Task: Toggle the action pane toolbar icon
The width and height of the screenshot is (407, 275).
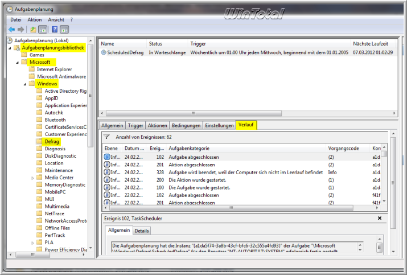Action: point(64,30)
